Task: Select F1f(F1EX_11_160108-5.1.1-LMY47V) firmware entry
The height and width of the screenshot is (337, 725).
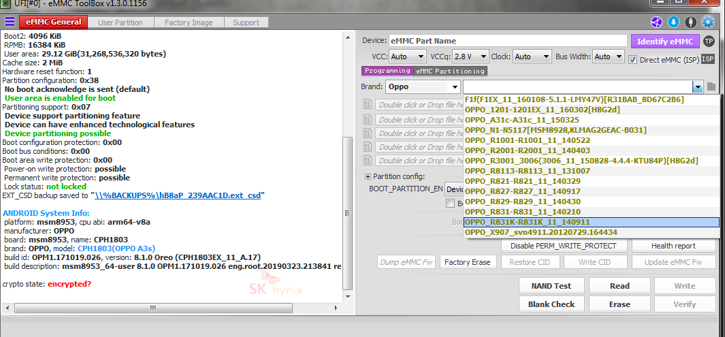Action: click(592, 99)
